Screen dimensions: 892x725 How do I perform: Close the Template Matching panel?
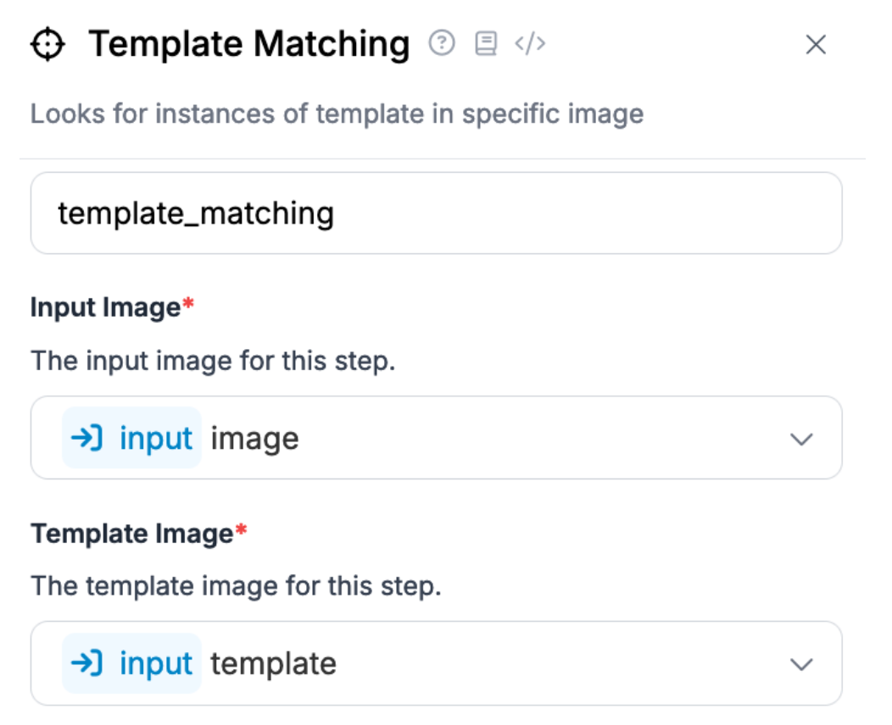point(815,45)
